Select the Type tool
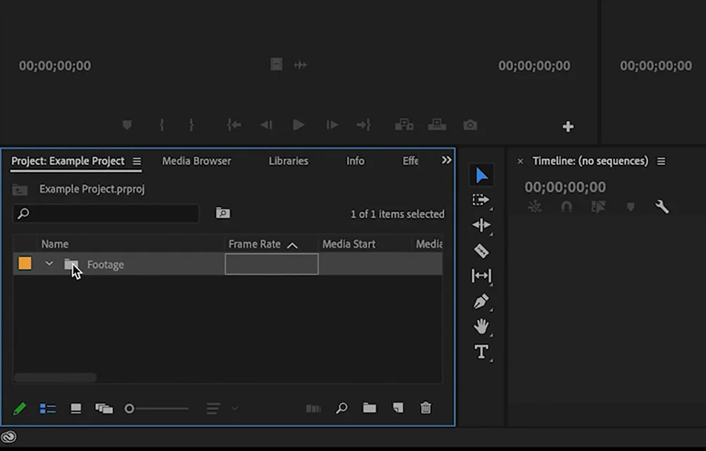The width and height of the screenshot is (706, 451). tap(481, 352)
